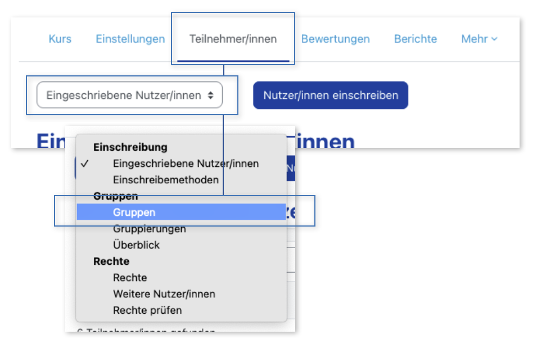Select the indented Rechte option
Screen dimensions: 537x348
(x=130, y=278)
